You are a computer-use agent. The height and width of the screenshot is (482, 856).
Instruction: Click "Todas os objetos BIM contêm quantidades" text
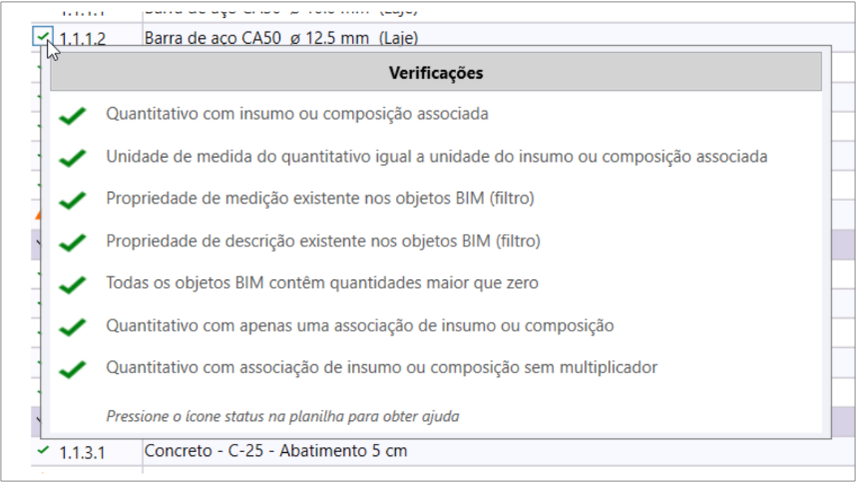pos(321,283)
